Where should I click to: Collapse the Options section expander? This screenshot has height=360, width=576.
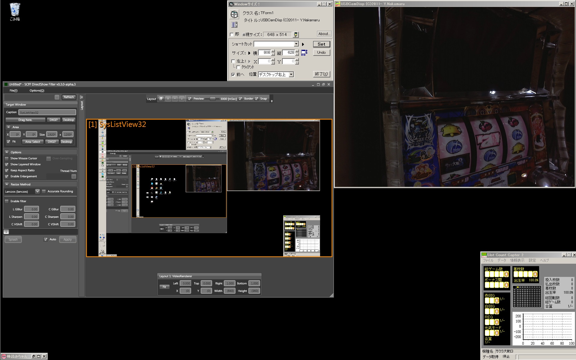coord(7,152)
